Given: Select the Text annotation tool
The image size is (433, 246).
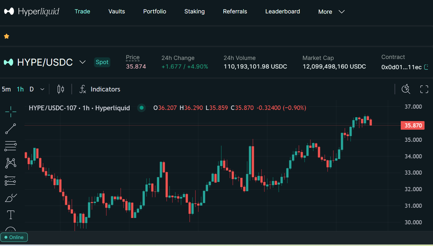Looking at the screenshot, I should (11, 215).
